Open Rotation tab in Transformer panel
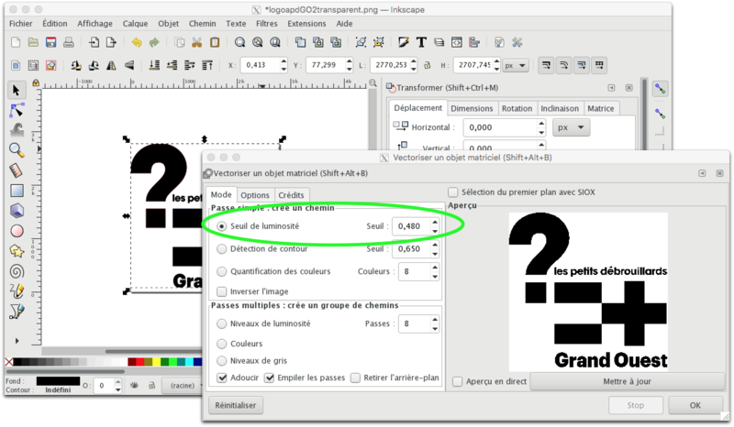This screenshot has height=427, width=734. pyautogui.click(x=517, y=108)
